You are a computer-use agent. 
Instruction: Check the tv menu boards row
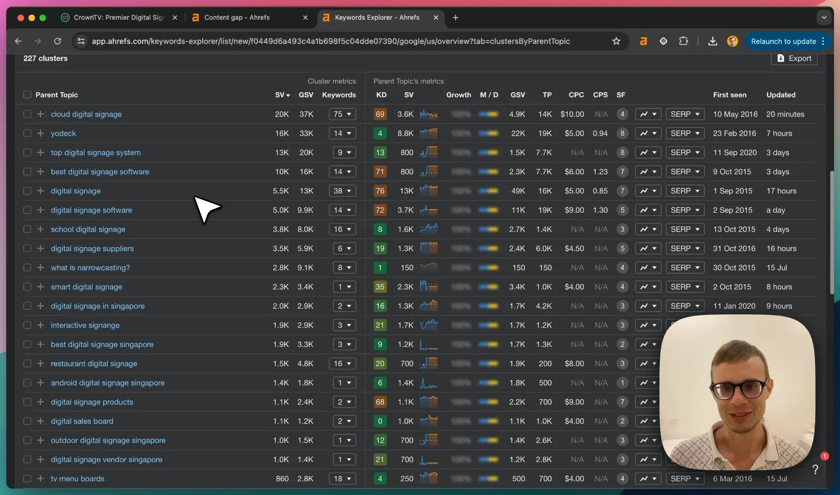[27, 478]
